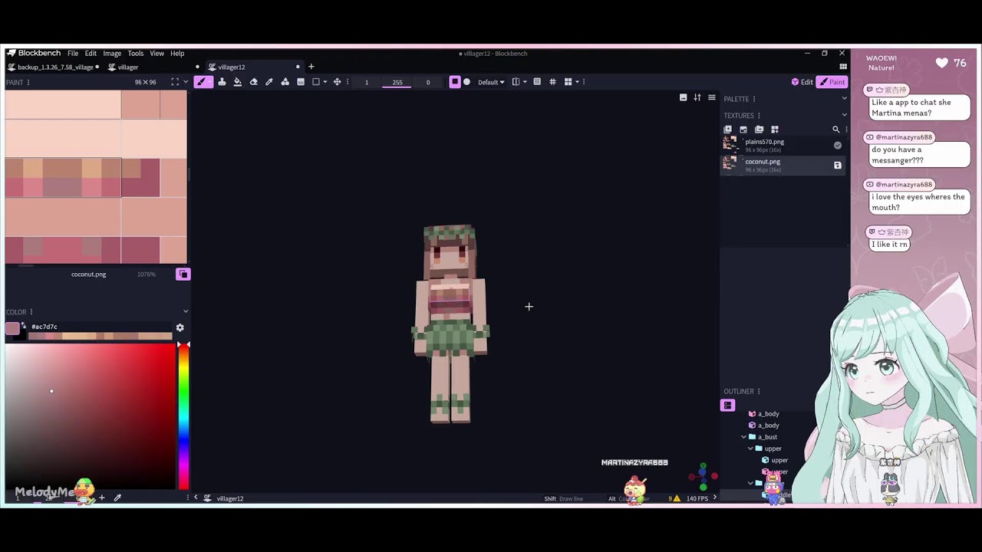
Task: Select the Color Picker eyedropper tool
Action: pyautogui.click(x=269, y=82)
